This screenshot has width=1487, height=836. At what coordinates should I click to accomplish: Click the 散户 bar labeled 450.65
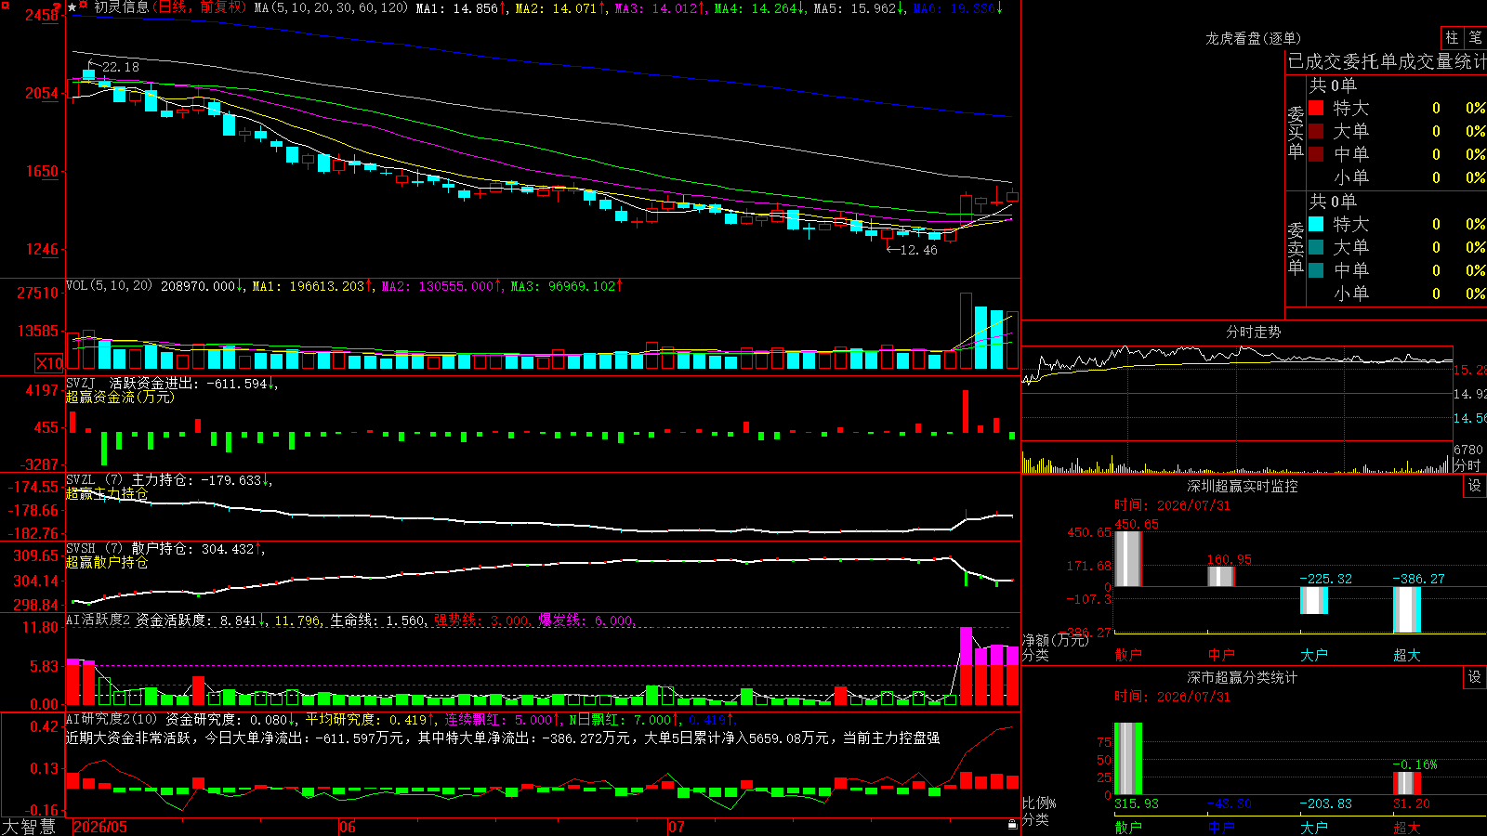[1127, 558]
